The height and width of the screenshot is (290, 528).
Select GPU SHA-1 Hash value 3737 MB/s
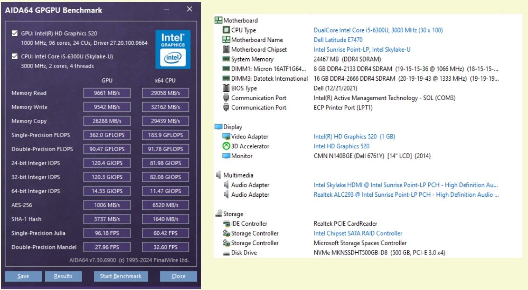coord(107,219)
